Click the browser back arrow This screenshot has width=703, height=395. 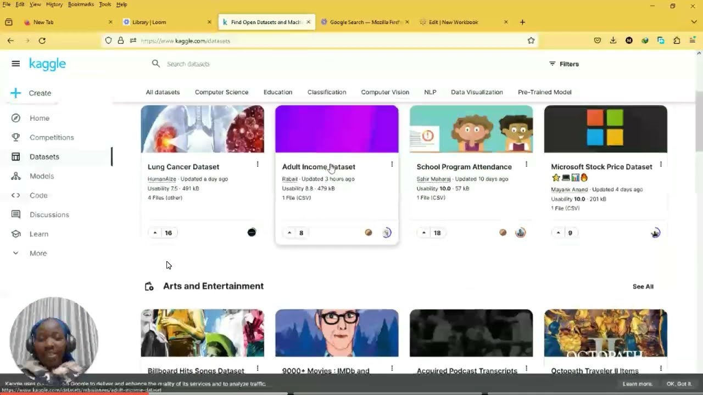pos(10,41)
